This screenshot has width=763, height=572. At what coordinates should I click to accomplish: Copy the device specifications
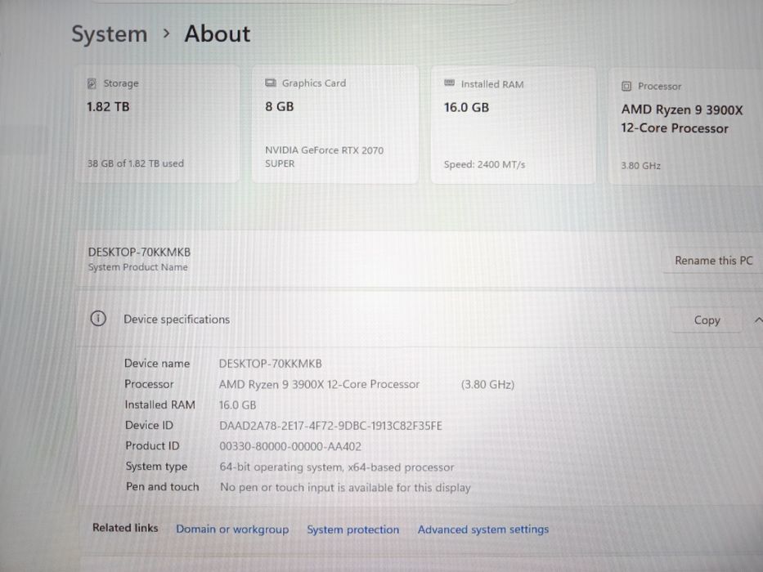click(707, 320)
